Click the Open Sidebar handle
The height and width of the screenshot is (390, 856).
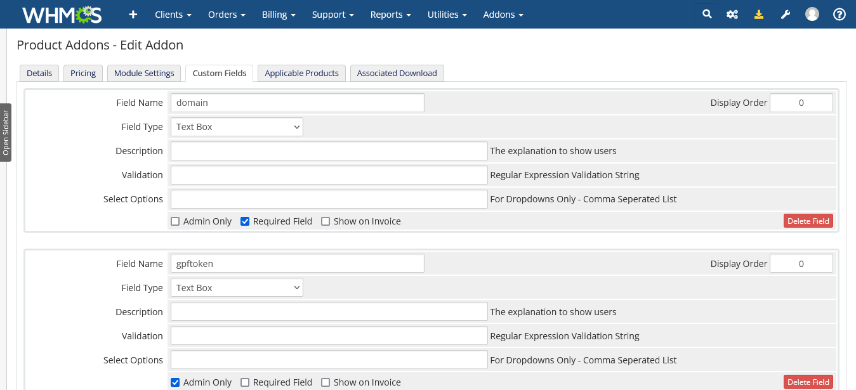(6, 133)
